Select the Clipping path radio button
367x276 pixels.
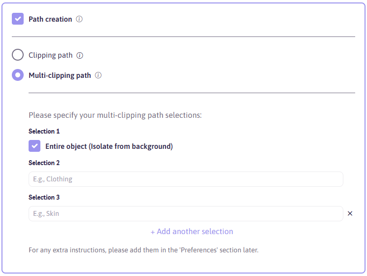[x=18, y=55]
